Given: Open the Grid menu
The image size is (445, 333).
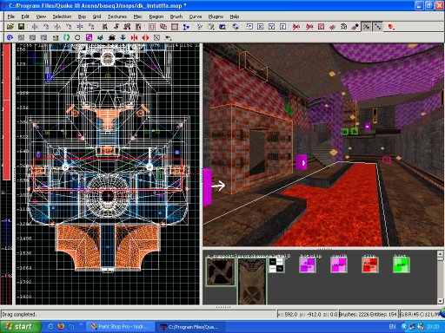Looking at the screenshot, I should [x=96, y=16].
